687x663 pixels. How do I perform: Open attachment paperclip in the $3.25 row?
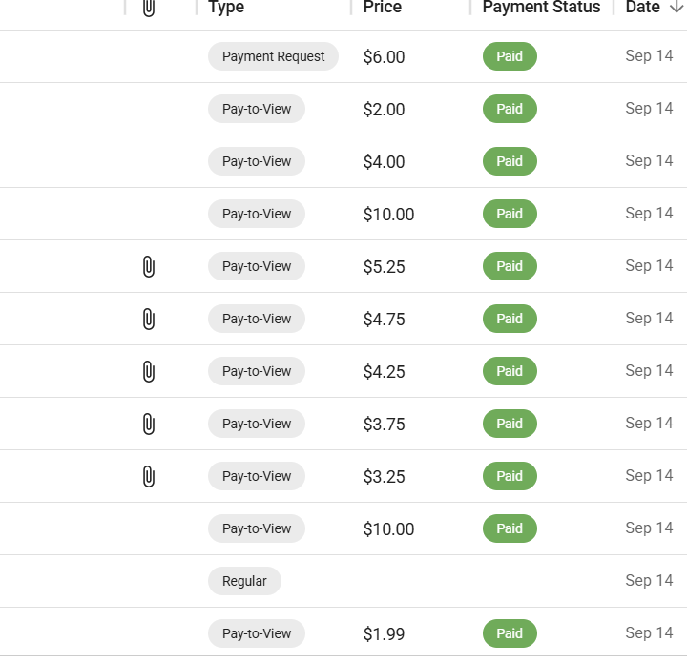(x=149, y=476)
